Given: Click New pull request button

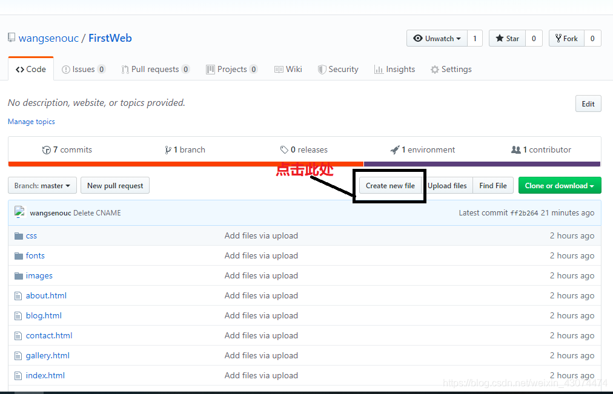Looking at the screenshot, I should coord(115,185).
